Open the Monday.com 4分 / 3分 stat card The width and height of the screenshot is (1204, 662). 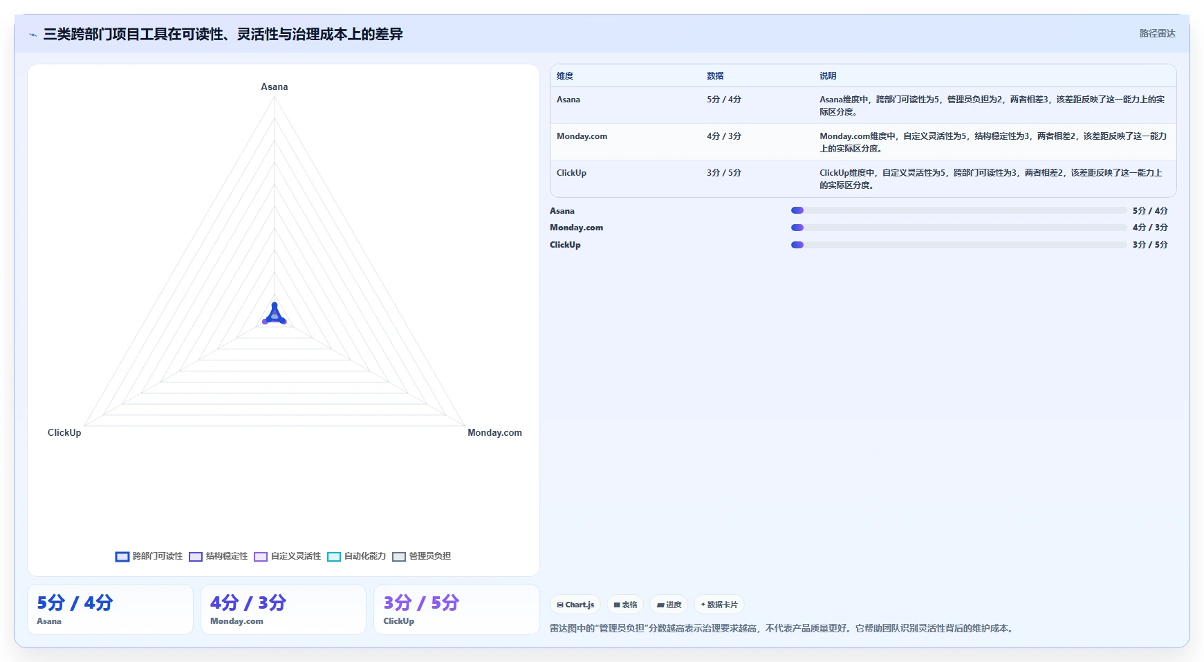284,609
